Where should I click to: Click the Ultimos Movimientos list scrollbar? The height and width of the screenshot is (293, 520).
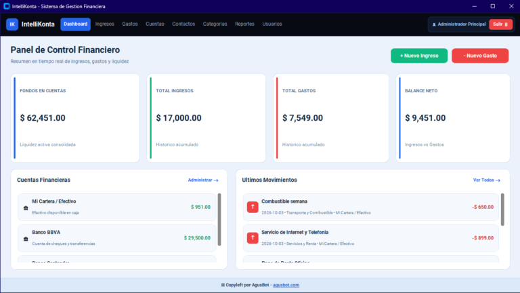pyautogui.click(x=502, y=210)
